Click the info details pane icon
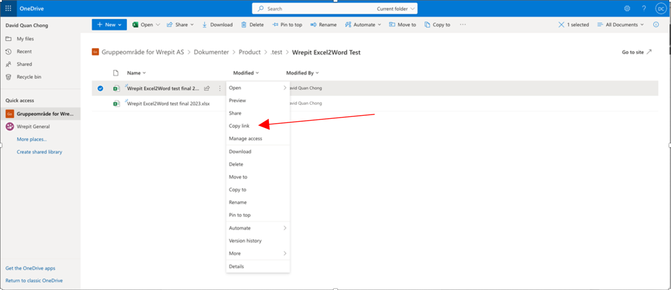671x290 pixels. (x=656, y=25)
